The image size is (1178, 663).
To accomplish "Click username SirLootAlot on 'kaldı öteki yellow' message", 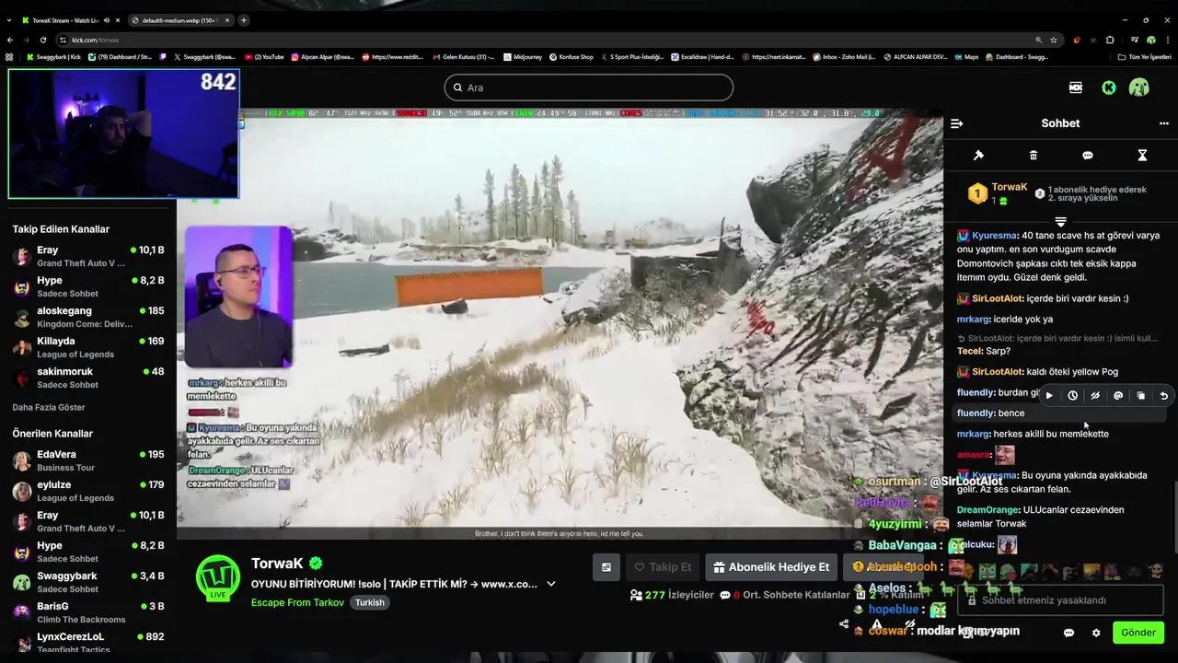I will (998, 372).
